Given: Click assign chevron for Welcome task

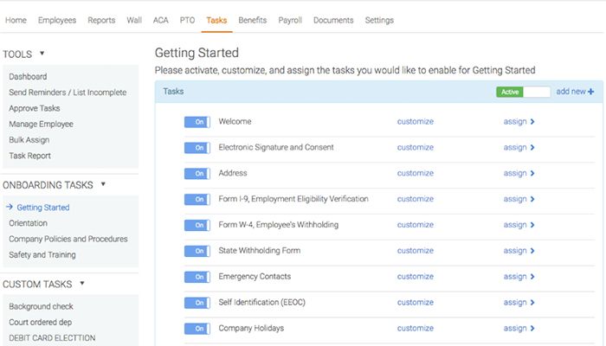Looking at the screenshot, I should click(x=532, y=122).
